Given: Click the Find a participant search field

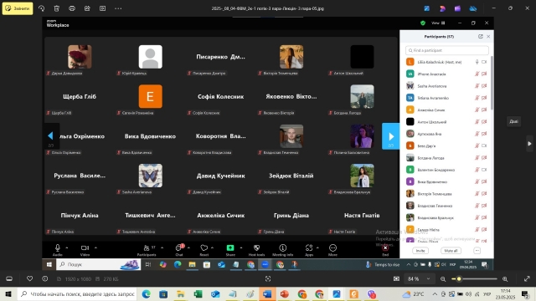Looking at the screenshot, I should click(446, 50).
